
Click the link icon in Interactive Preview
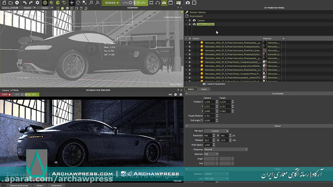tap(170, 95)
